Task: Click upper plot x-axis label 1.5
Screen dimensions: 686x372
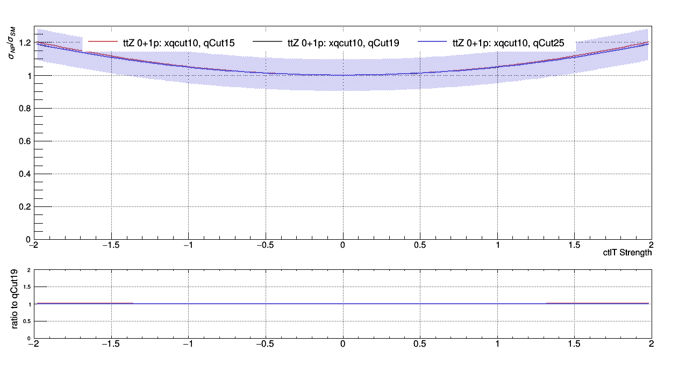Action: (575, 245)
